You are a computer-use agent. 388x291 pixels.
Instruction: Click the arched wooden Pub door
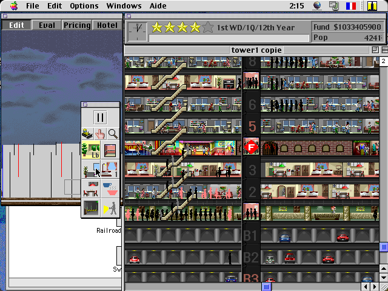pos(270,148)
